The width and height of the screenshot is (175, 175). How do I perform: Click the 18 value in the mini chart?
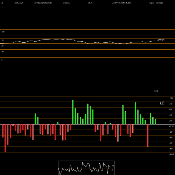pyautogui.click(x=113, y=166)
